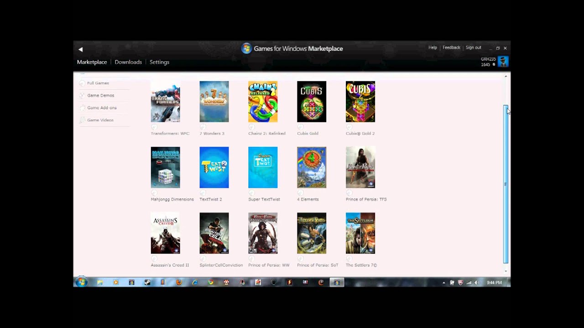Launch Firefox from the taskbar
The image size is (584, 328).
pyautogui.click(x=179, y=282)
